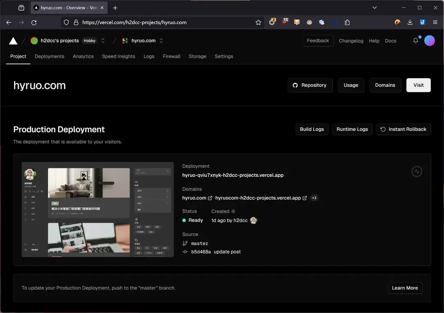444x313 pixels.
Task: Open the GitHub Repository button
Action: point(310,85)
